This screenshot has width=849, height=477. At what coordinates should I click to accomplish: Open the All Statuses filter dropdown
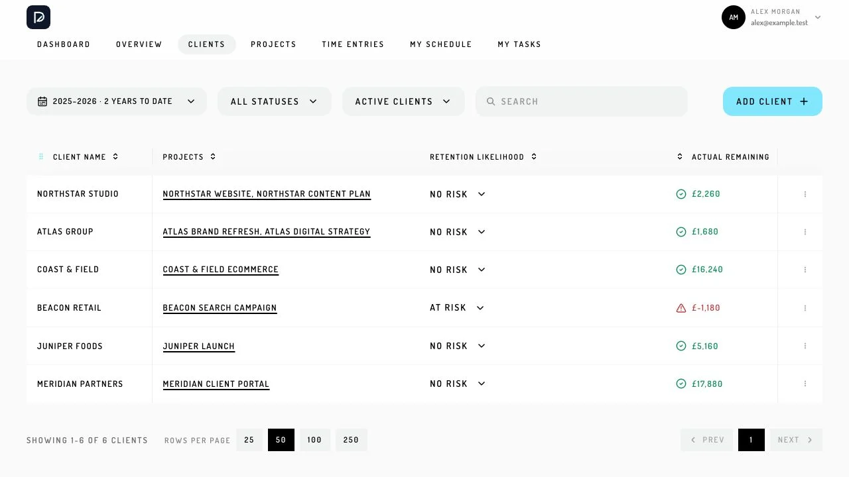pyautogui.click(x=275, y=101)
